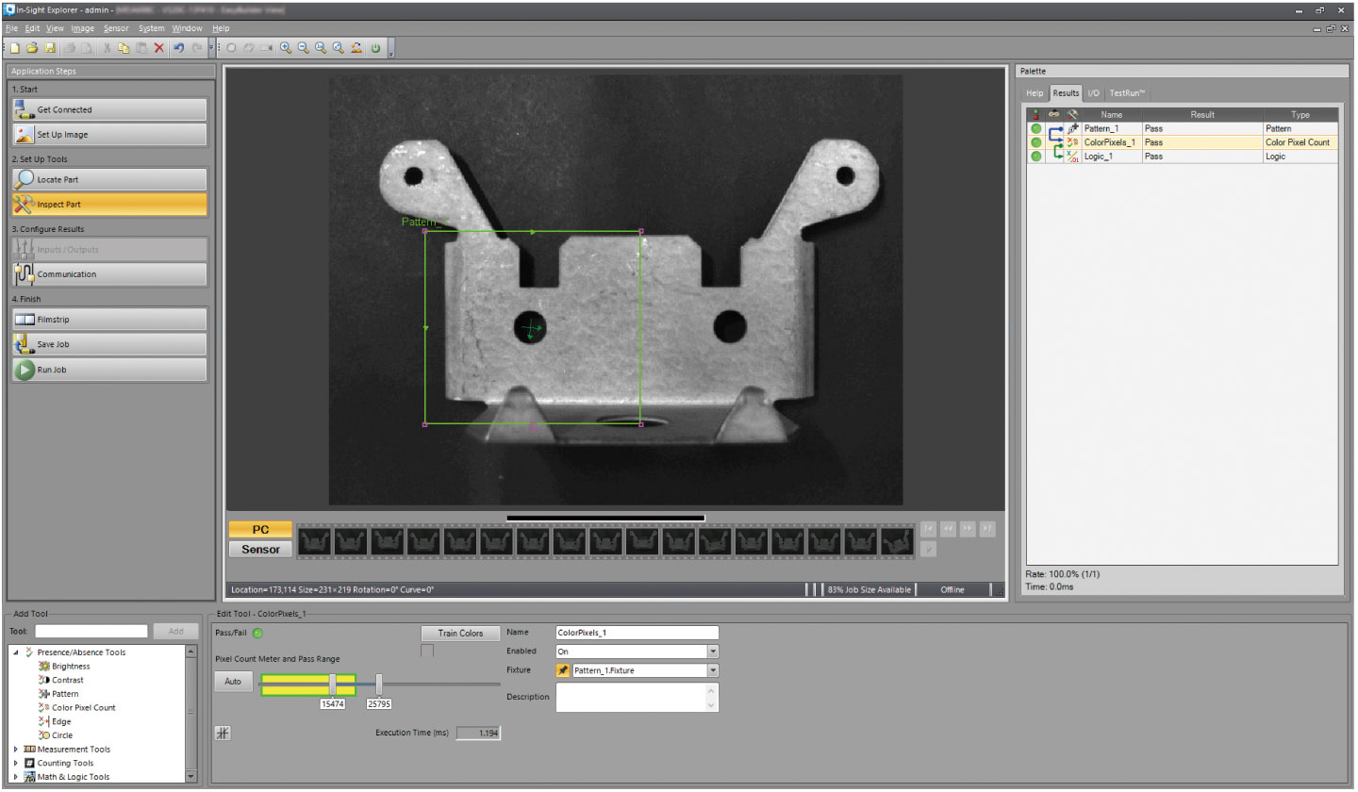Click the green Online power icon

tap(375, 47)
